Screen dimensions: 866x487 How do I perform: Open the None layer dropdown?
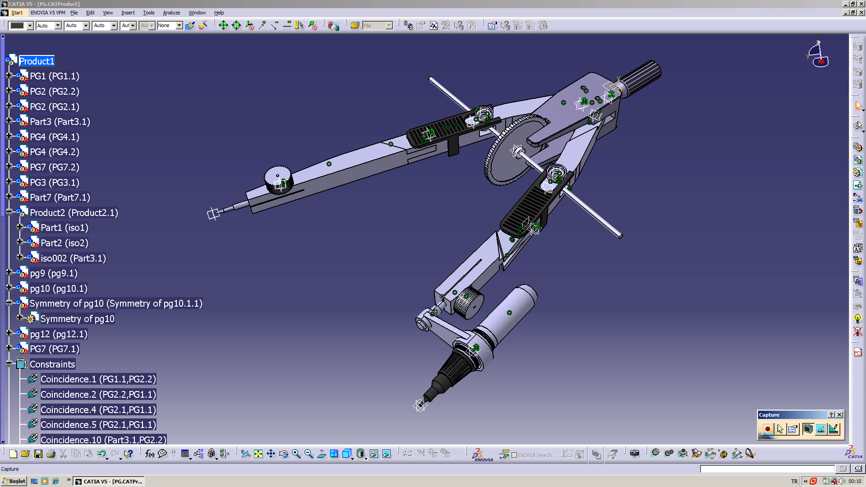pyautogui.click(x=179, y=26)
